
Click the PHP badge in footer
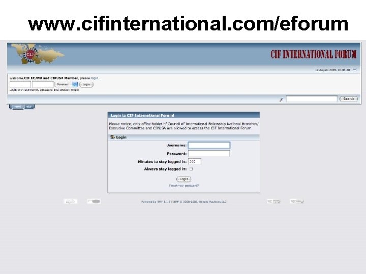click(94, 201)
